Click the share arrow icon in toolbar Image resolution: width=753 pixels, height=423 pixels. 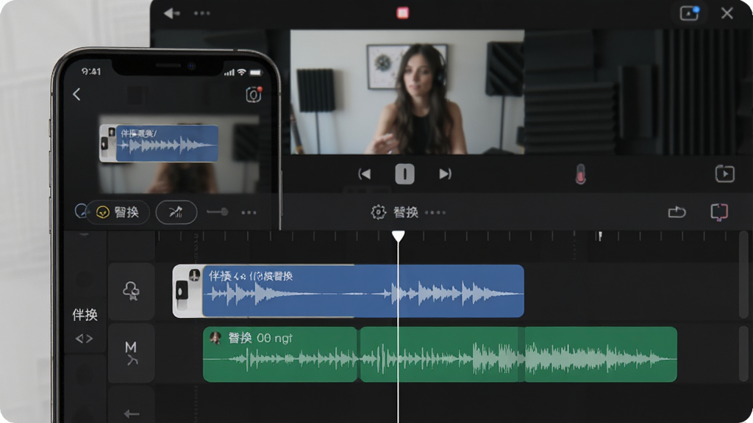(677, 211)
